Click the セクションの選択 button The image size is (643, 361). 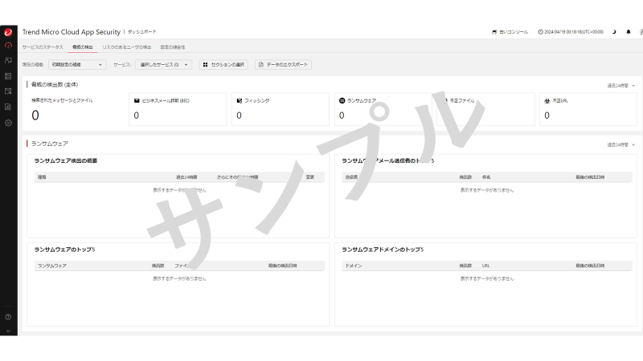[x=223, y=64]
